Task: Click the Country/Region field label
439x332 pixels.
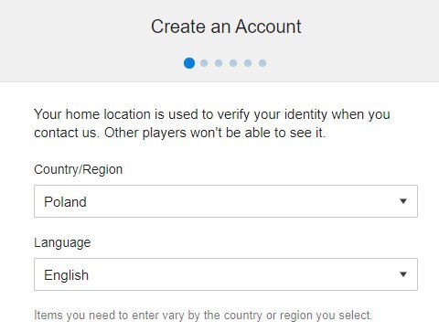Action: (78, 169)
